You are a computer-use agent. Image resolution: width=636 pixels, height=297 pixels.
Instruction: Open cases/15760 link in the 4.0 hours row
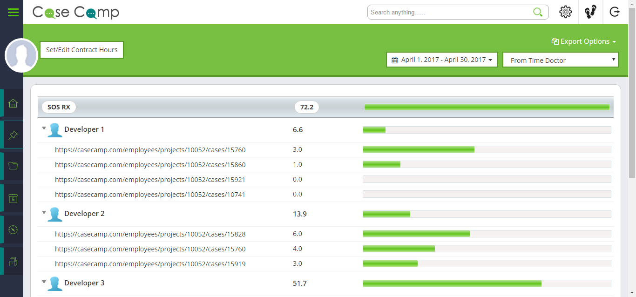tap(150, 249)
